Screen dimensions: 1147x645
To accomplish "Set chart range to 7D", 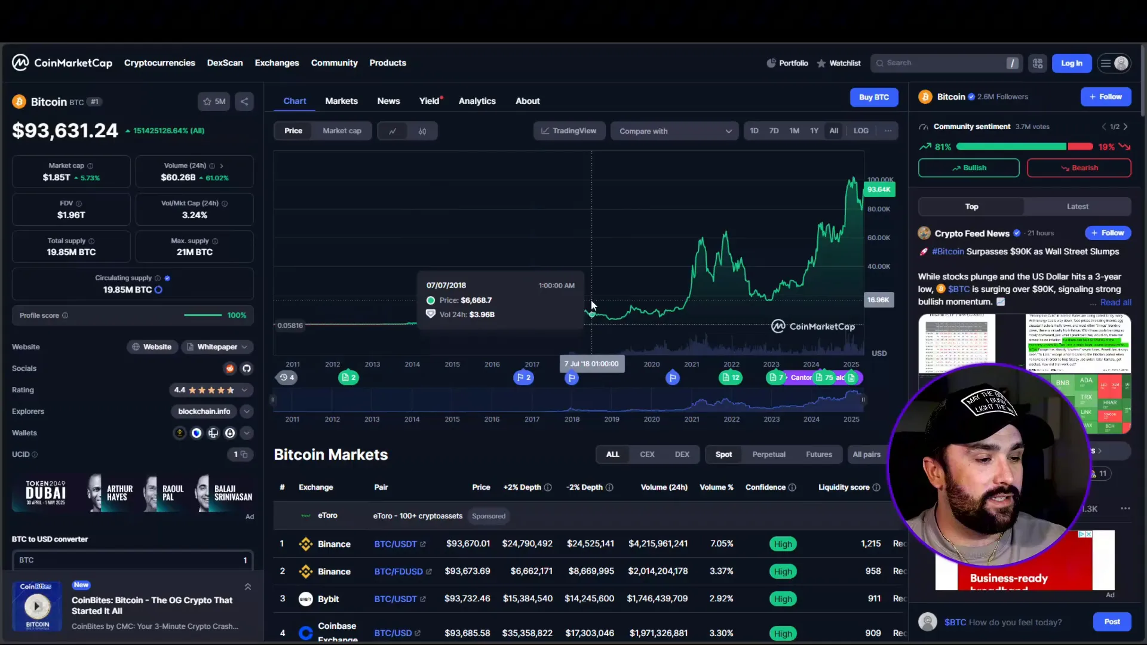I will [x=774, y=131].
